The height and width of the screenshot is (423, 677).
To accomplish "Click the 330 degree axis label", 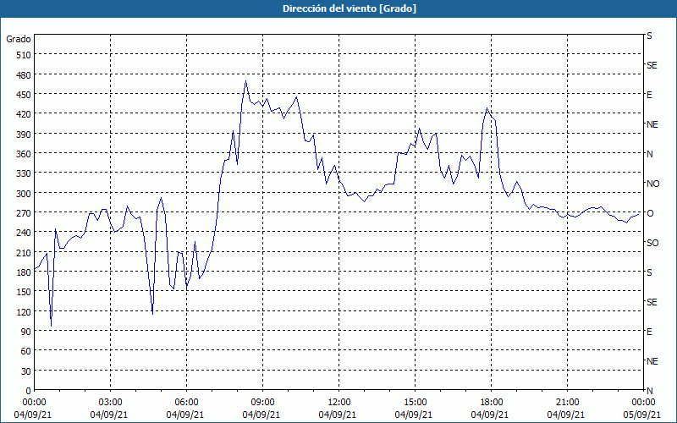I will coord(24,173).
